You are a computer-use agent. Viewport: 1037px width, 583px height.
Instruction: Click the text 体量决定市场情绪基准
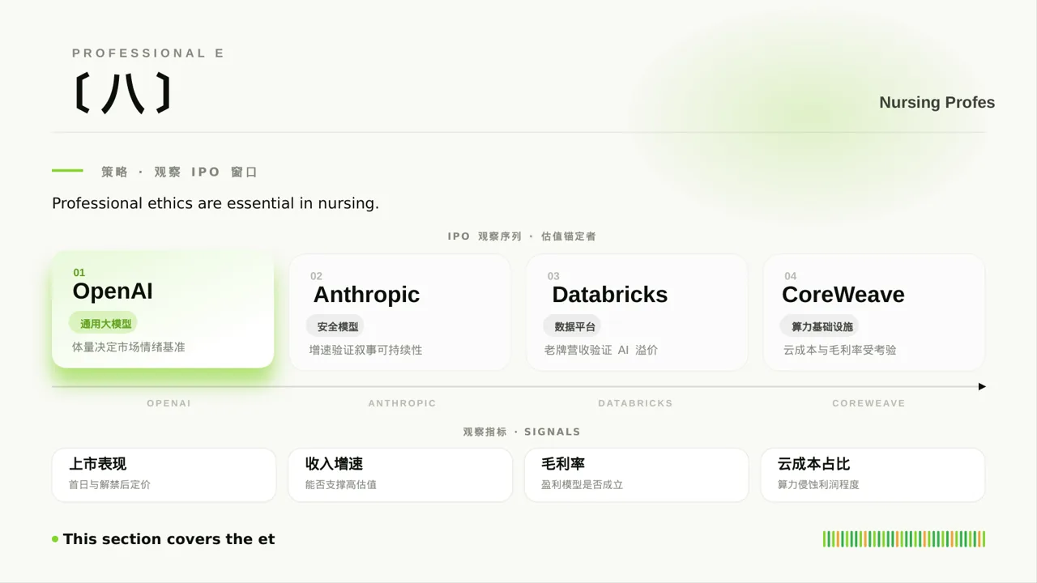(129, 347)
